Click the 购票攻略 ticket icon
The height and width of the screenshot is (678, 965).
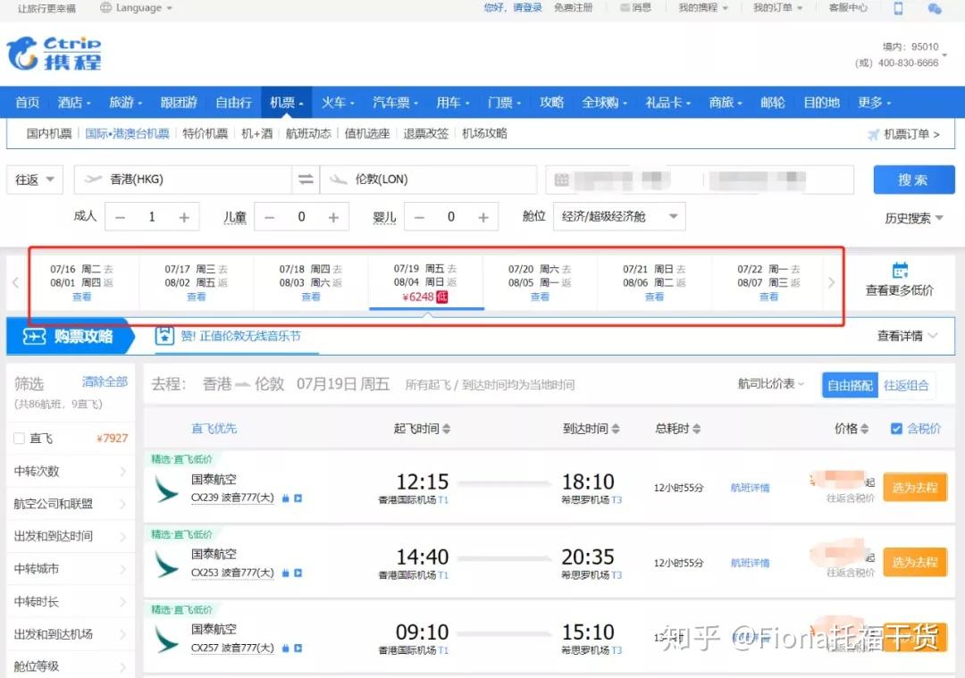[35, 336]
